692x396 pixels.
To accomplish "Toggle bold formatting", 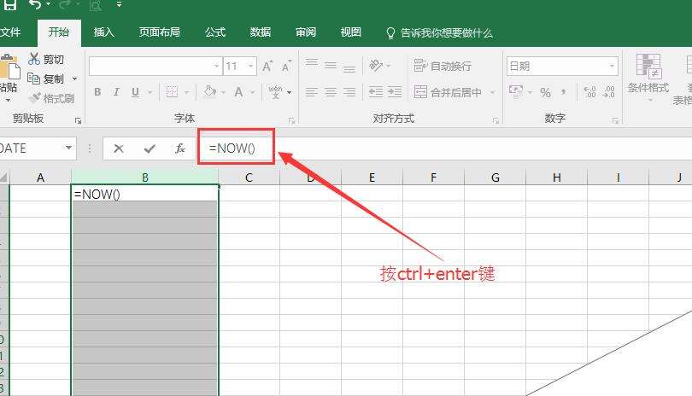I will [97, 92].
